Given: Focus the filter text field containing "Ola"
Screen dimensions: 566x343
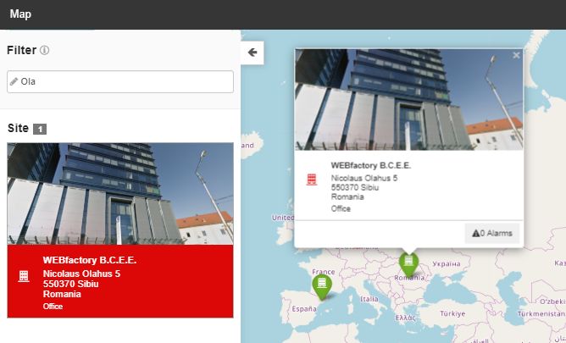Looking at the screenshot, I should 125,82.
